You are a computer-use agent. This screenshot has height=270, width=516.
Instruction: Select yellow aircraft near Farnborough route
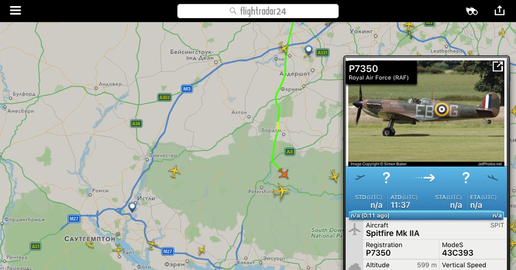coord(283,47)
